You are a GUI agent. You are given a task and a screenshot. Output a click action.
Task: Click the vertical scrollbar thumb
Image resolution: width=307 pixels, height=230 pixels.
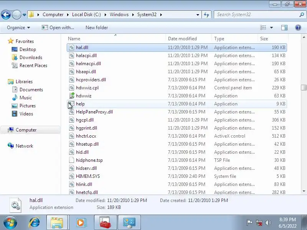[x=304, y=87]
